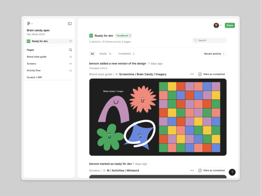Click the dev code icon beside Screens
Image resolution: width=261 pixels, height=196 pixels.
[70, 63]
